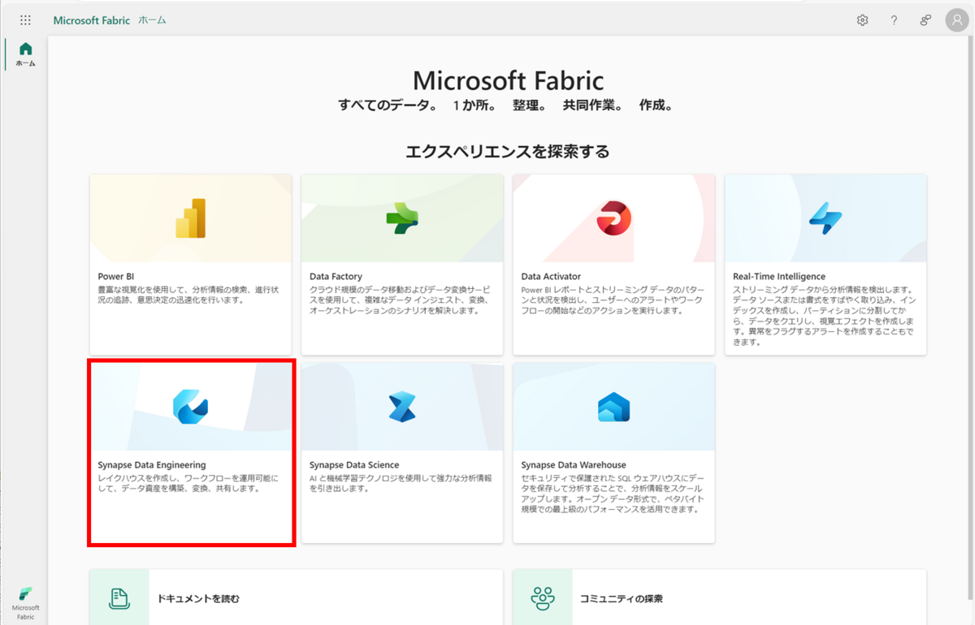
Task: Click the Real-Time Intelligence description text
Action: [825, 316]
